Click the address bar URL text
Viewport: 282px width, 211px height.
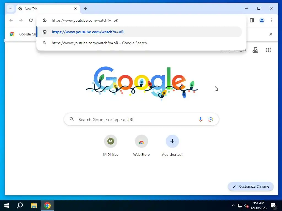[x=85, y=20]
